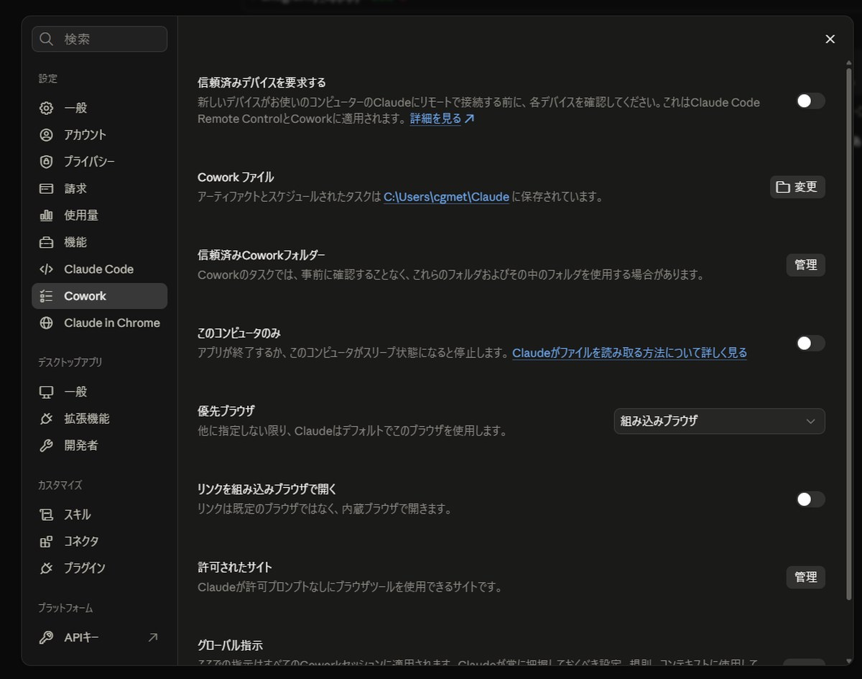Viewport: 862px width, 679px height.
Task: Click the プラットフォーム section label
Action: (65, 608)
